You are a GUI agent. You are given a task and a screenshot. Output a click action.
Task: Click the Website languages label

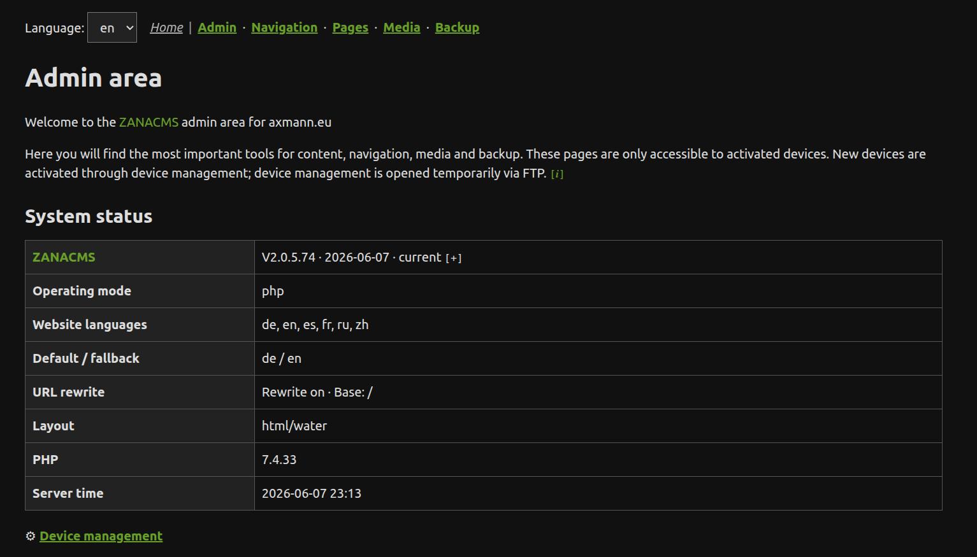point(90,325)
